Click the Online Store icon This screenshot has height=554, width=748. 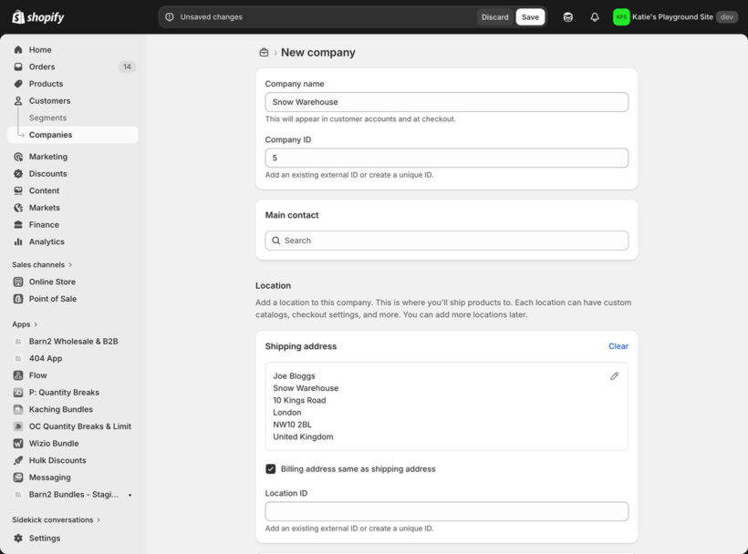pyautogui.click(x=18, y=282)
